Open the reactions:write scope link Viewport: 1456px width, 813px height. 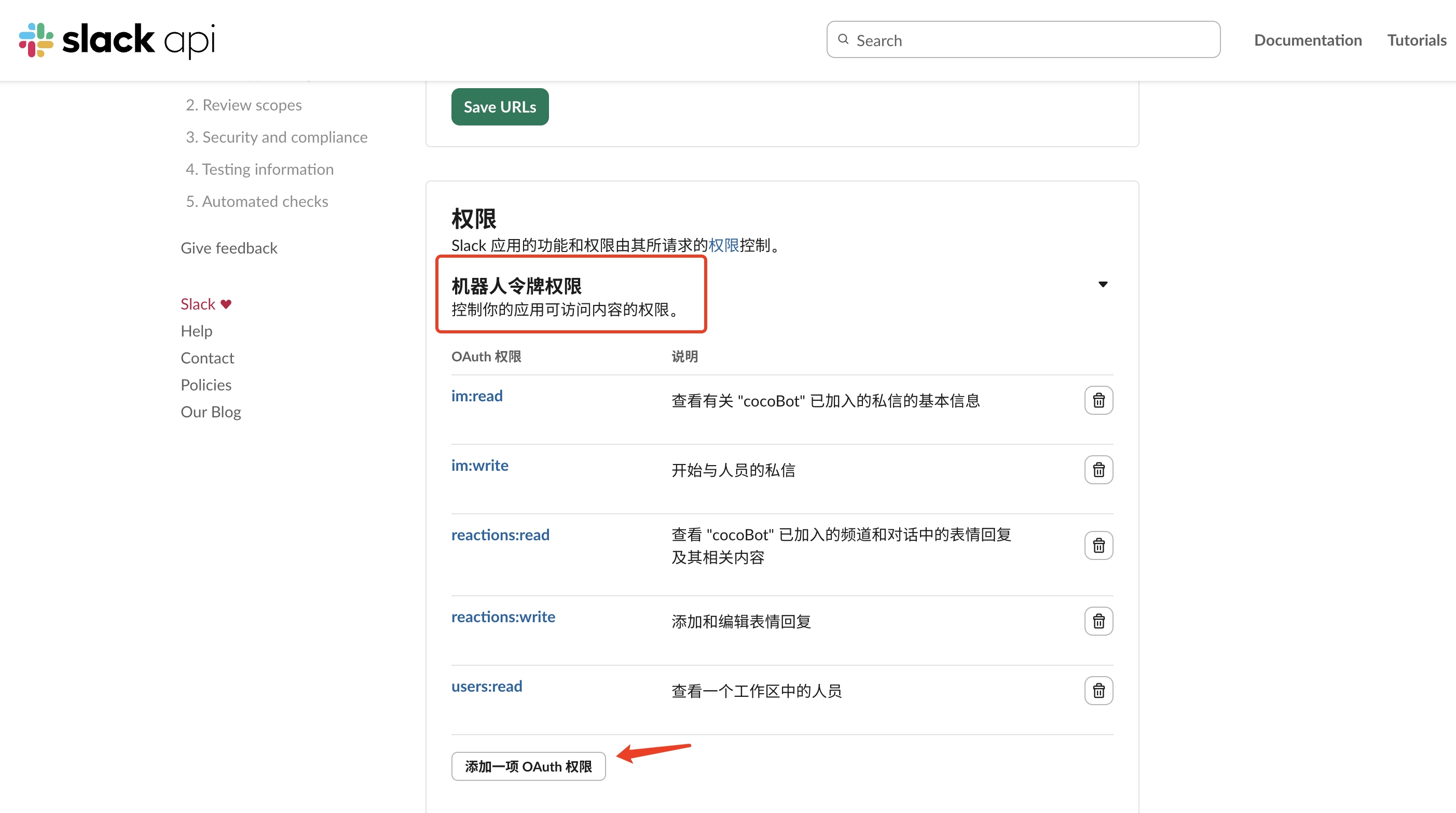click(x=502, y=616)
